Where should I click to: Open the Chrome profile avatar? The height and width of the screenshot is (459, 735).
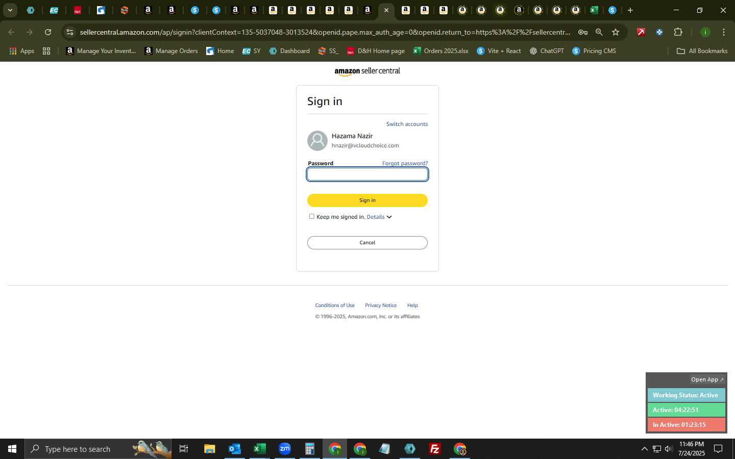tap(705, 32)
